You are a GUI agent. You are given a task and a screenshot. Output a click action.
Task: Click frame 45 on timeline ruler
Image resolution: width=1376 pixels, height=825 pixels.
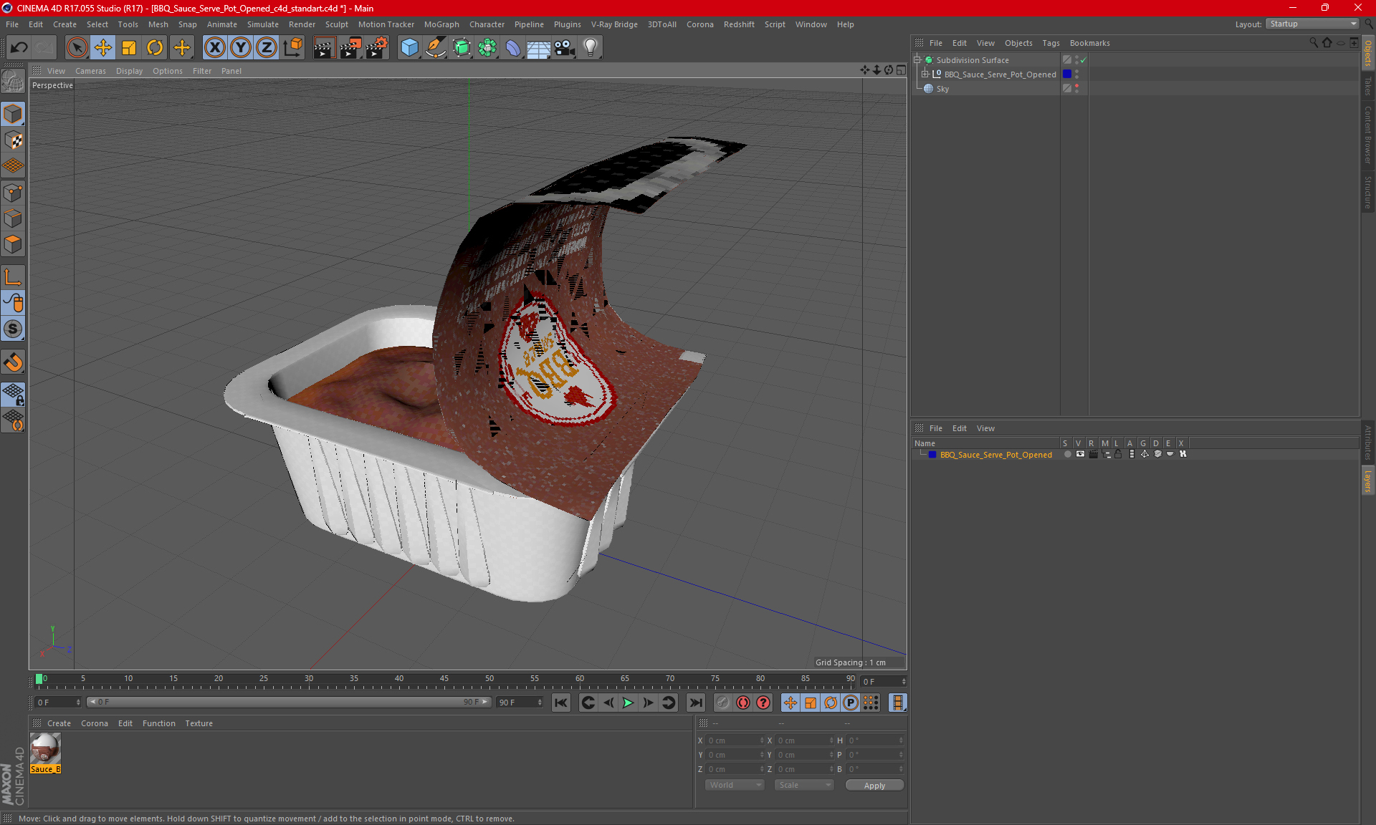[444, 680]
